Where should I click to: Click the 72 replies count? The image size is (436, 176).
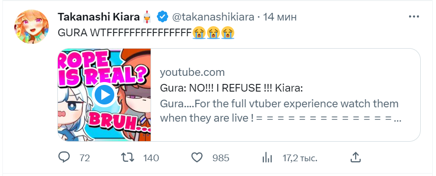tap(85, 158)
